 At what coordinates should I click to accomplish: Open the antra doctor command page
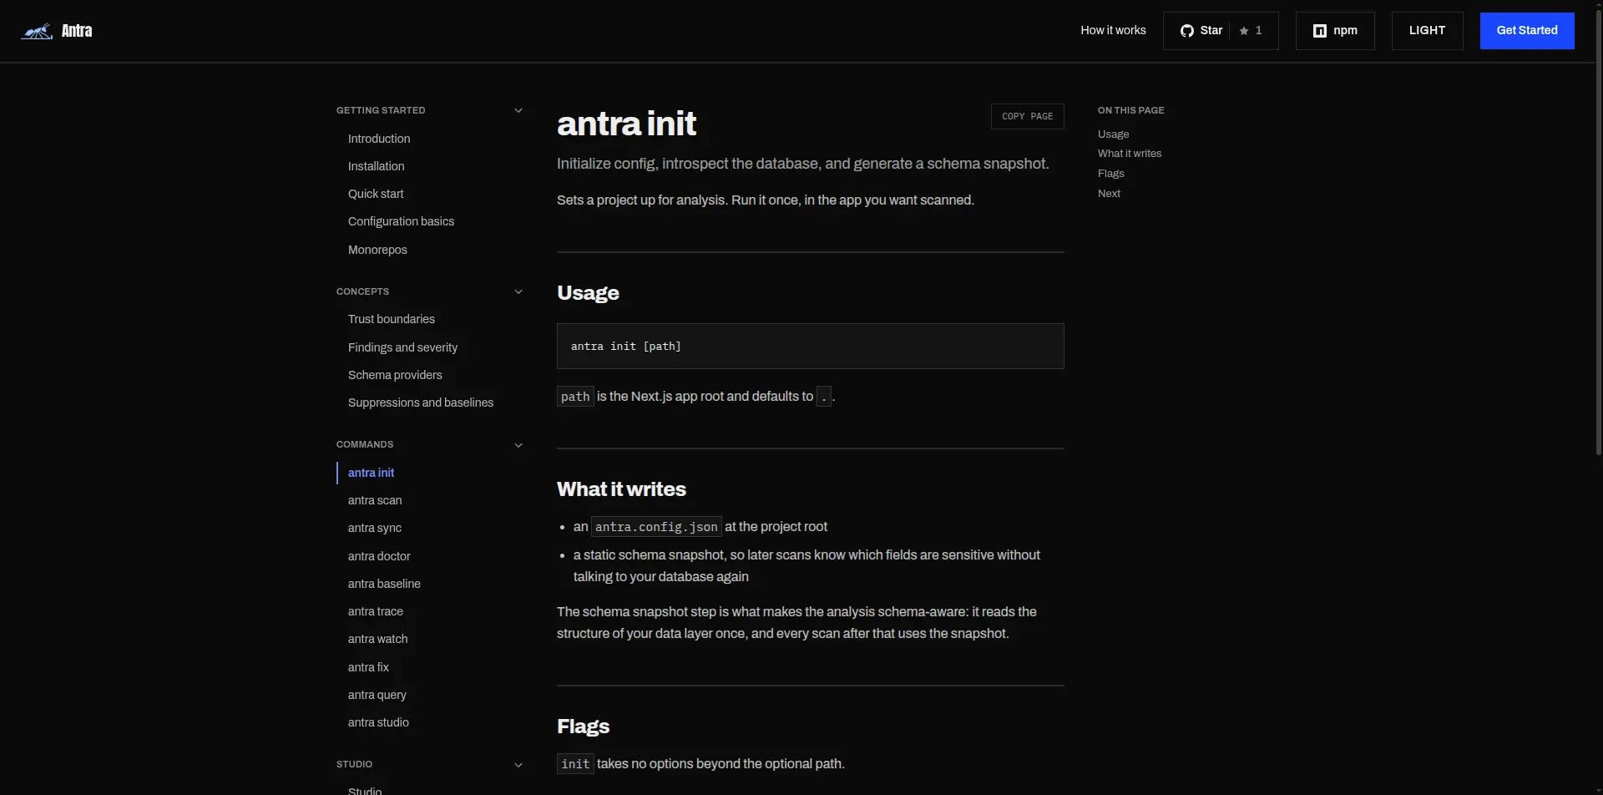(379, 556)
